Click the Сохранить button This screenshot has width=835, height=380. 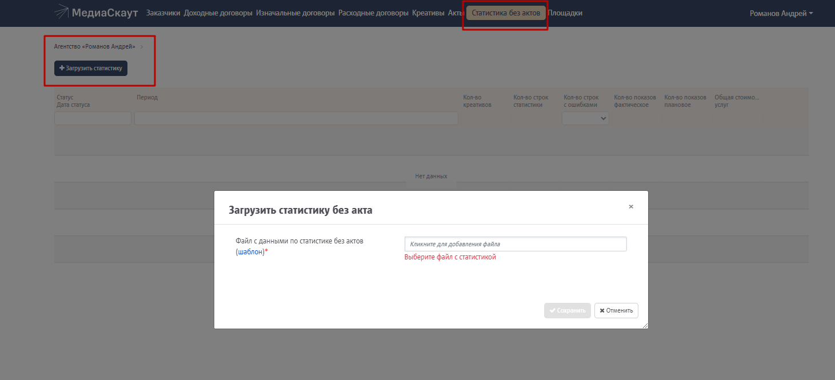568,310
